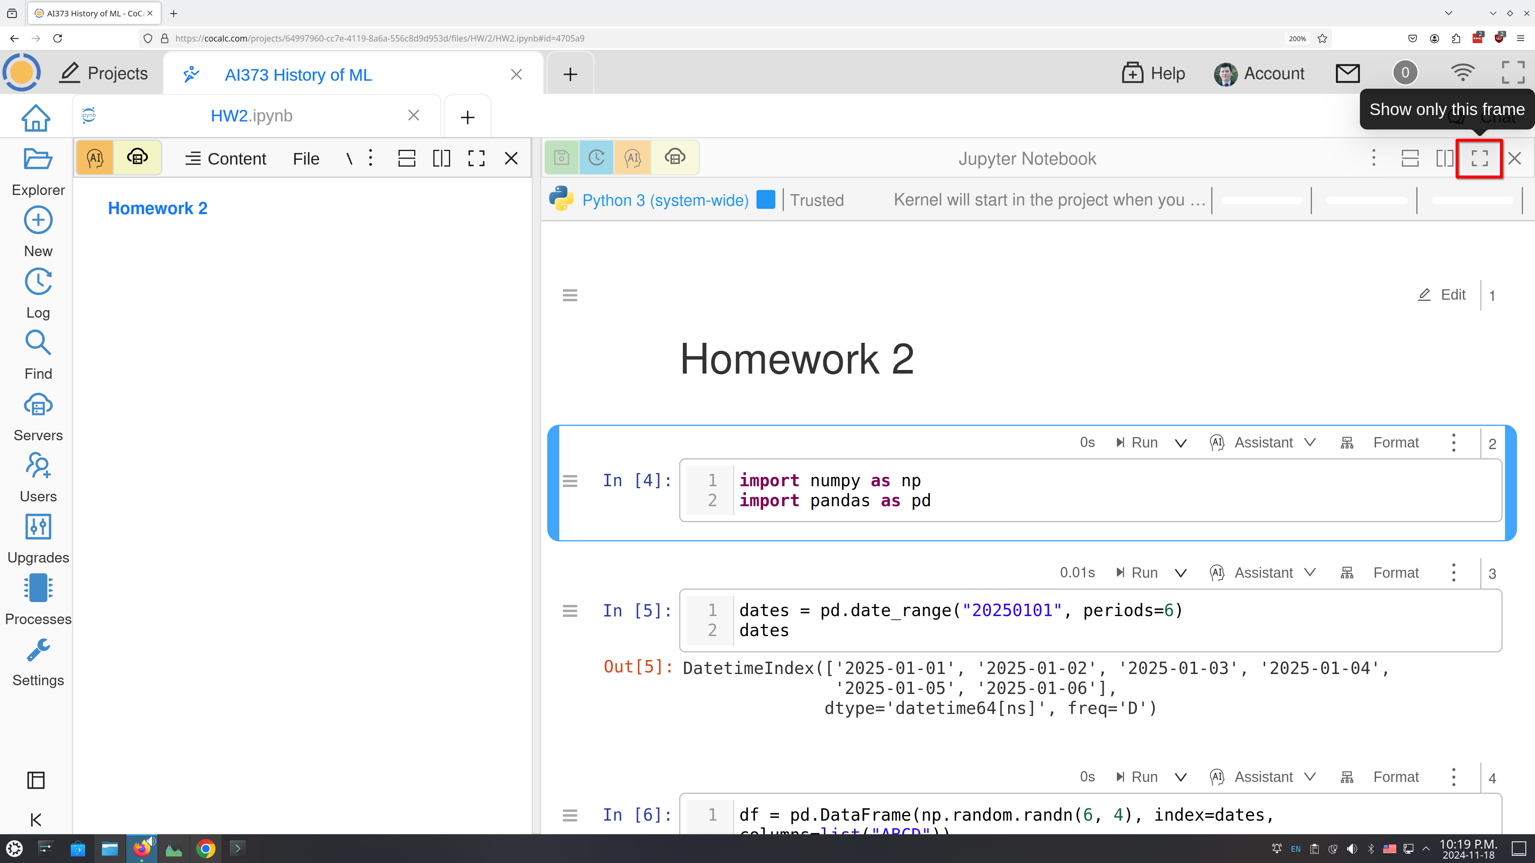Collapse the left sidebar with the arrow button

[36, 820]
